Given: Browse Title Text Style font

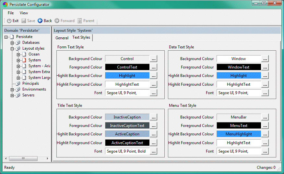Looking at the screenshot, I should [x=154, y=151].
